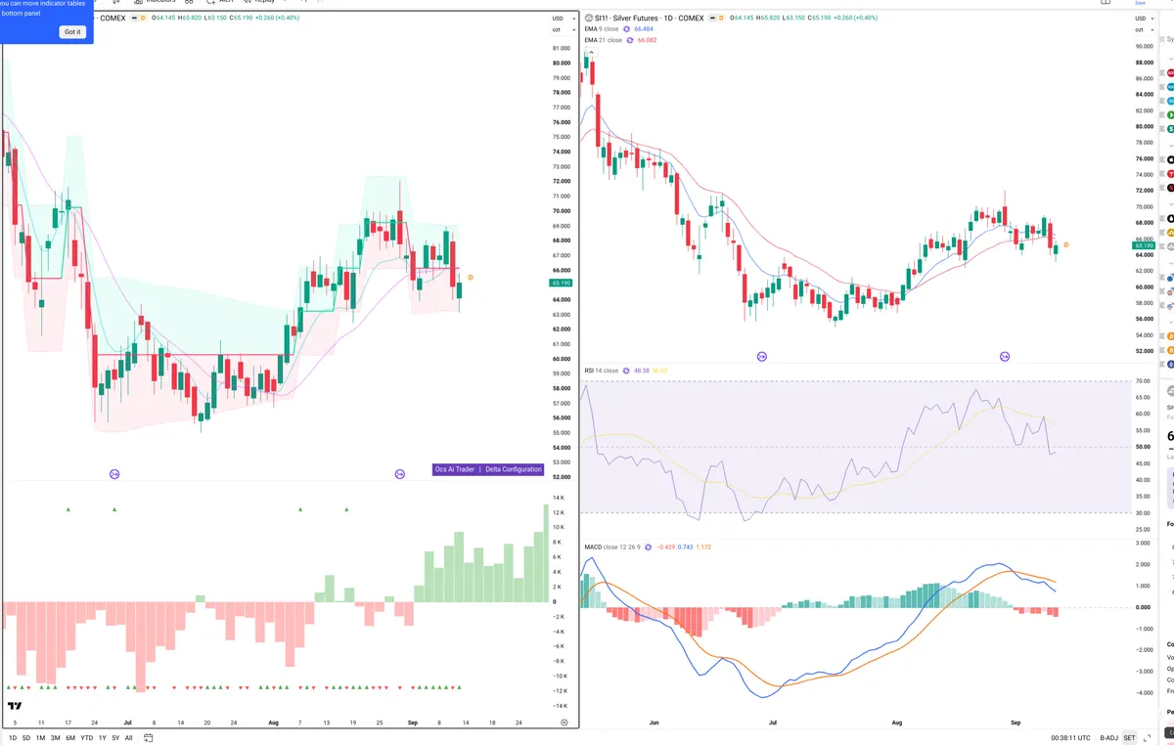
Task: Click EMA 9 close indicator legend
Action: point(602,29)
